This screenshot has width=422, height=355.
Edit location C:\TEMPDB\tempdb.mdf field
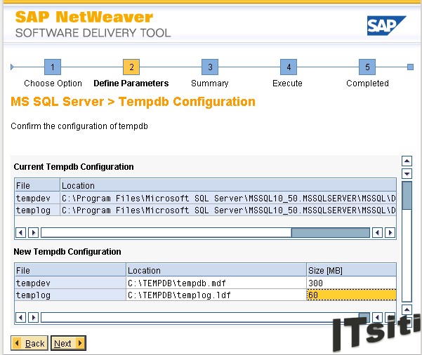coord(216,283)
